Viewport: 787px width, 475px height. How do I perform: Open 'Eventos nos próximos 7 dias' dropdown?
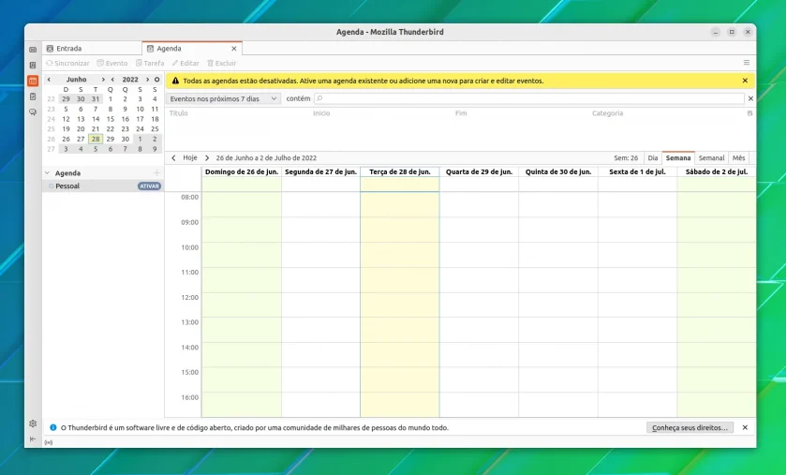click(x=223, y=99)
